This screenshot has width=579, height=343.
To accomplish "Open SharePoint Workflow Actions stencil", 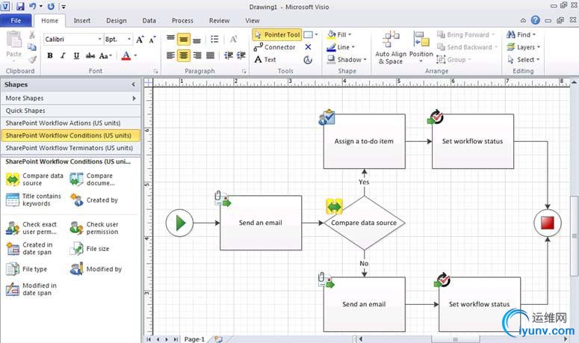I will (x=70, y=123).
